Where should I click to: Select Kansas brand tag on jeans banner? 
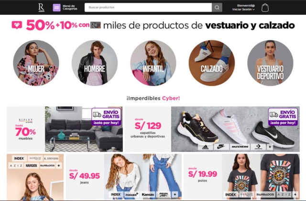[148, 194]
